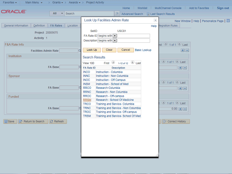Select FA Rate ID TRNC
The height and width of the screenshot is (174, 232).
pos(87,108)
